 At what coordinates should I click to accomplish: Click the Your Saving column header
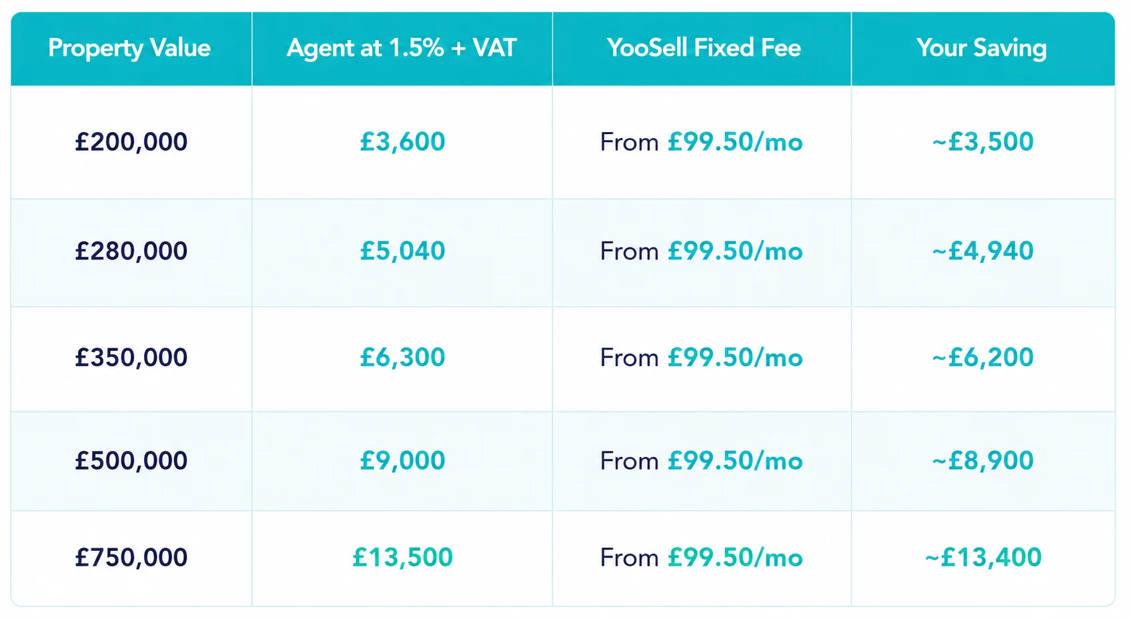[x=982, y=48]
